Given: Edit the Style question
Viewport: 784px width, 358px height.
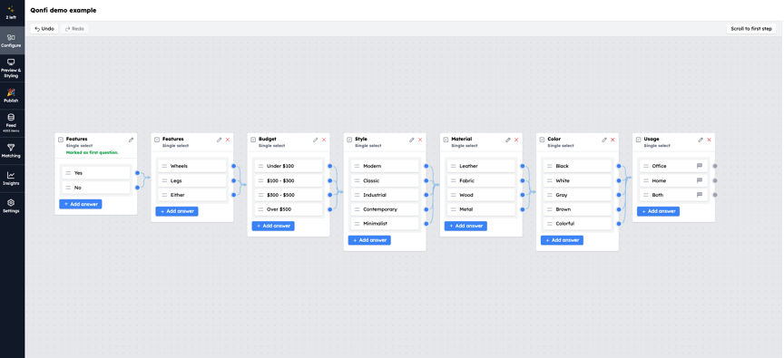Looking at the screenshot, I should point(411,140).
